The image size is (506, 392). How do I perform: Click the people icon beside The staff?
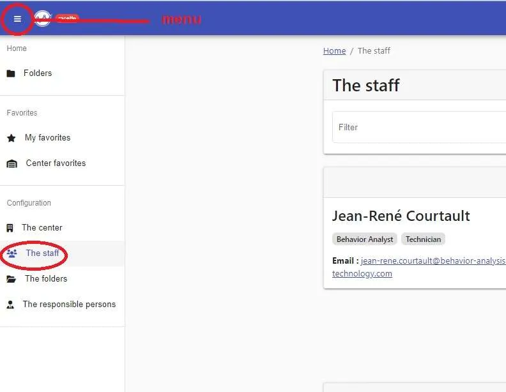point(12,253)
